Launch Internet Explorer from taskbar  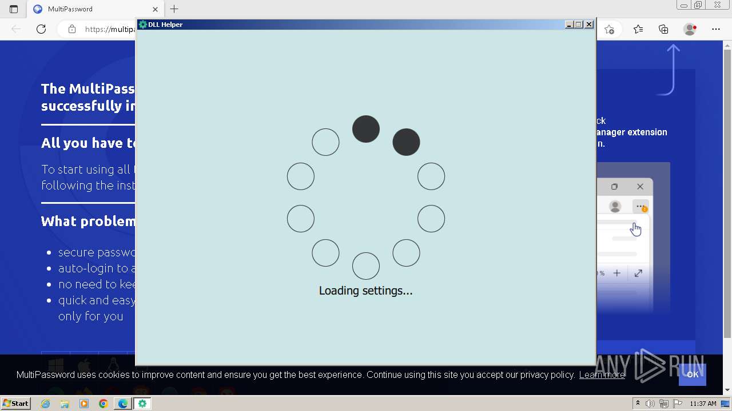point(46,404)
